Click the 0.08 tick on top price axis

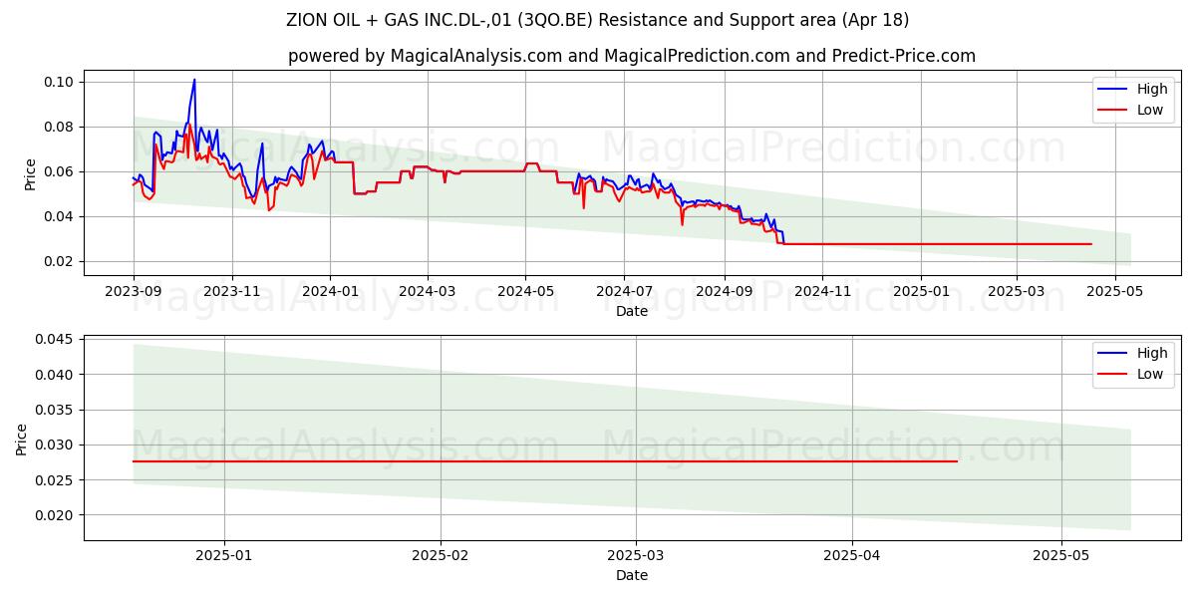(60, 127)
